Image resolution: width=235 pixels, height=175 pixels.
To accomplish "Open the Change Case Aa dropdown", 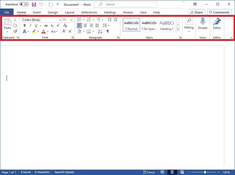I will [54, 31].
